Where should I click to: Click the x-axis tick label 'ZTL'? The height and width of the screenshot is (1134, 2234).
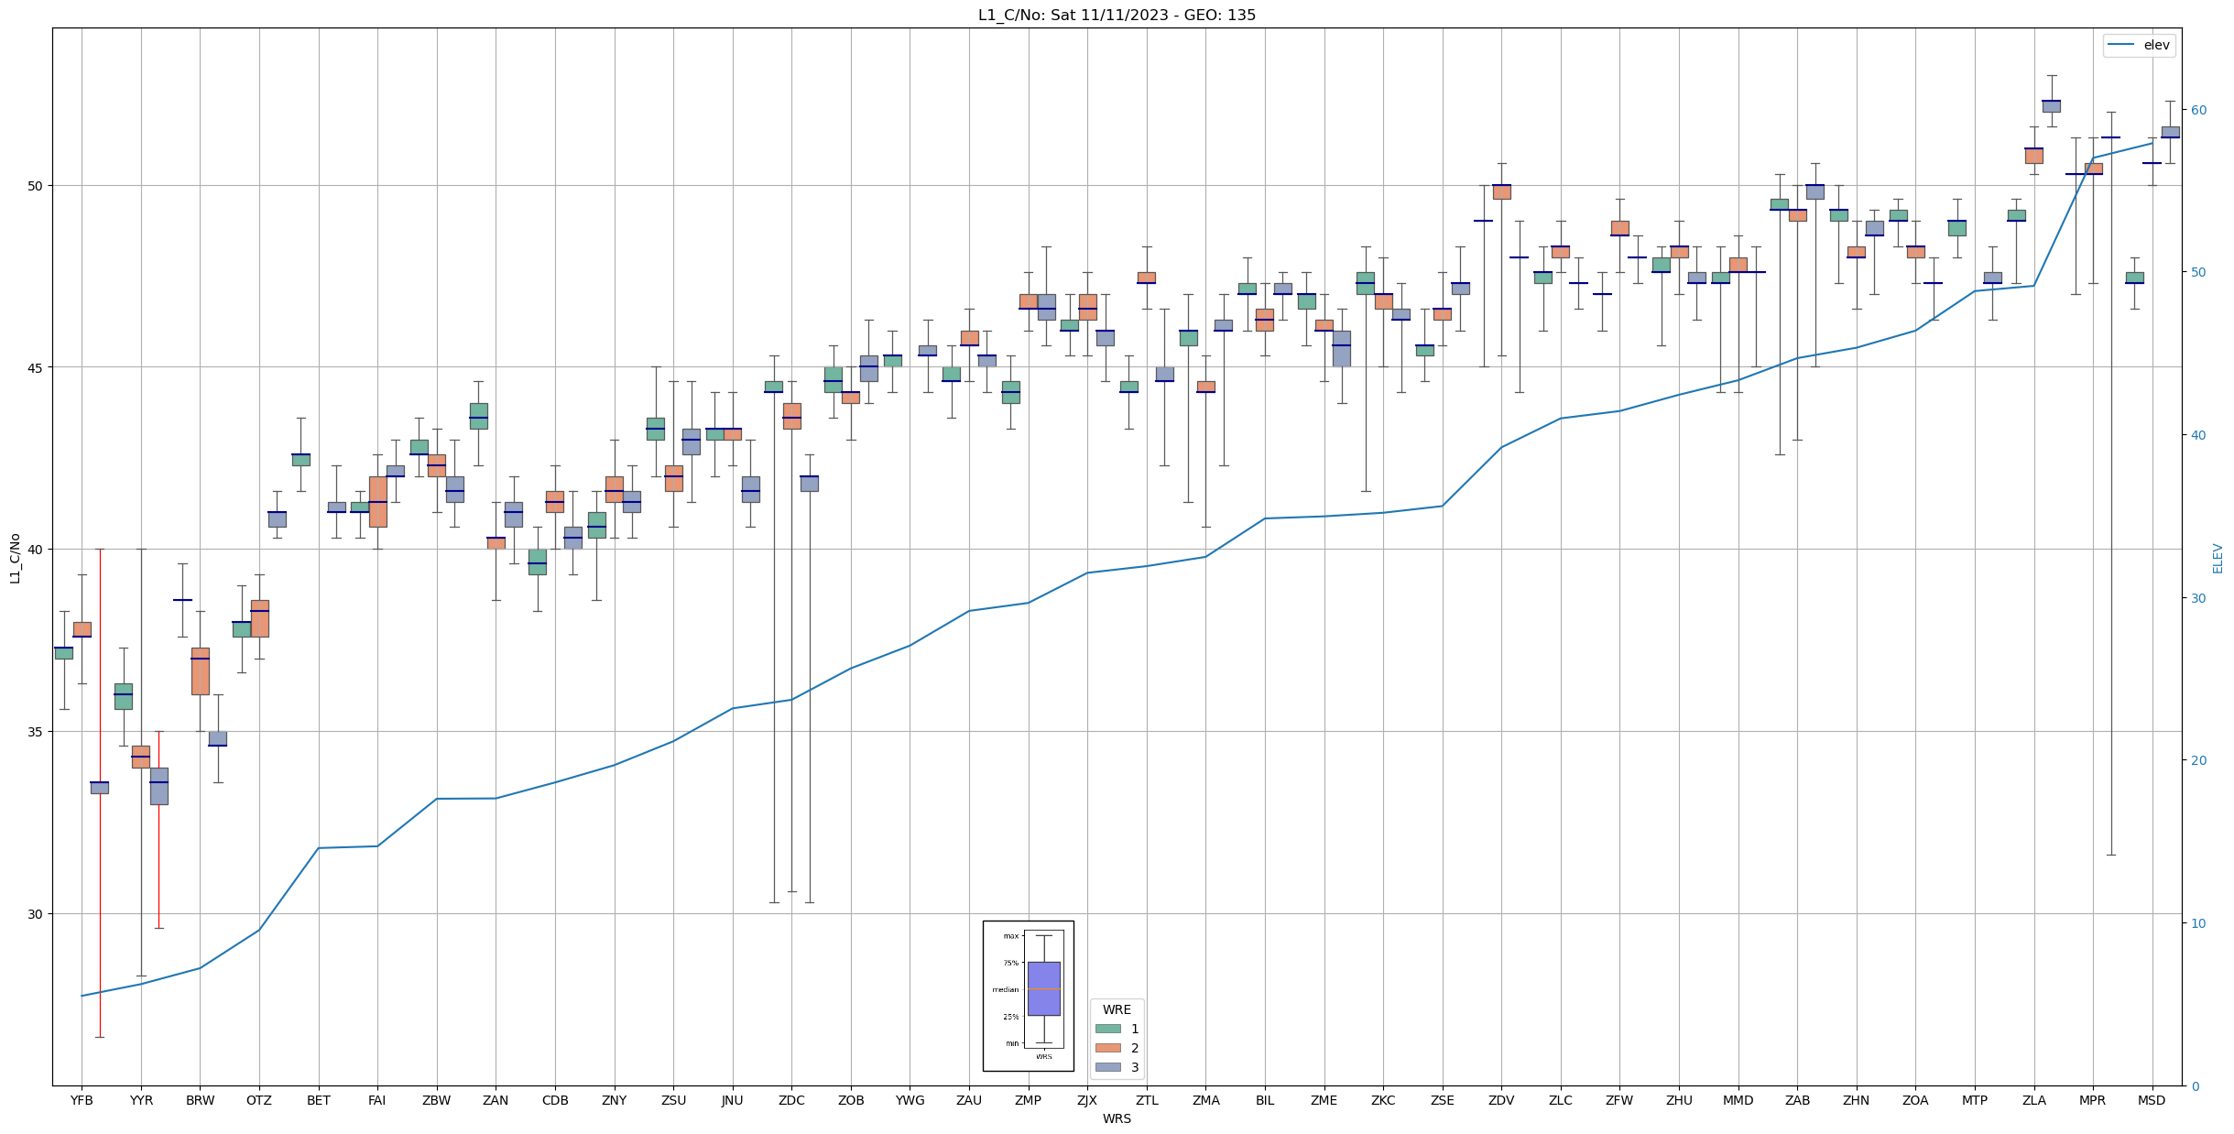click(x=1147, y=1101)
